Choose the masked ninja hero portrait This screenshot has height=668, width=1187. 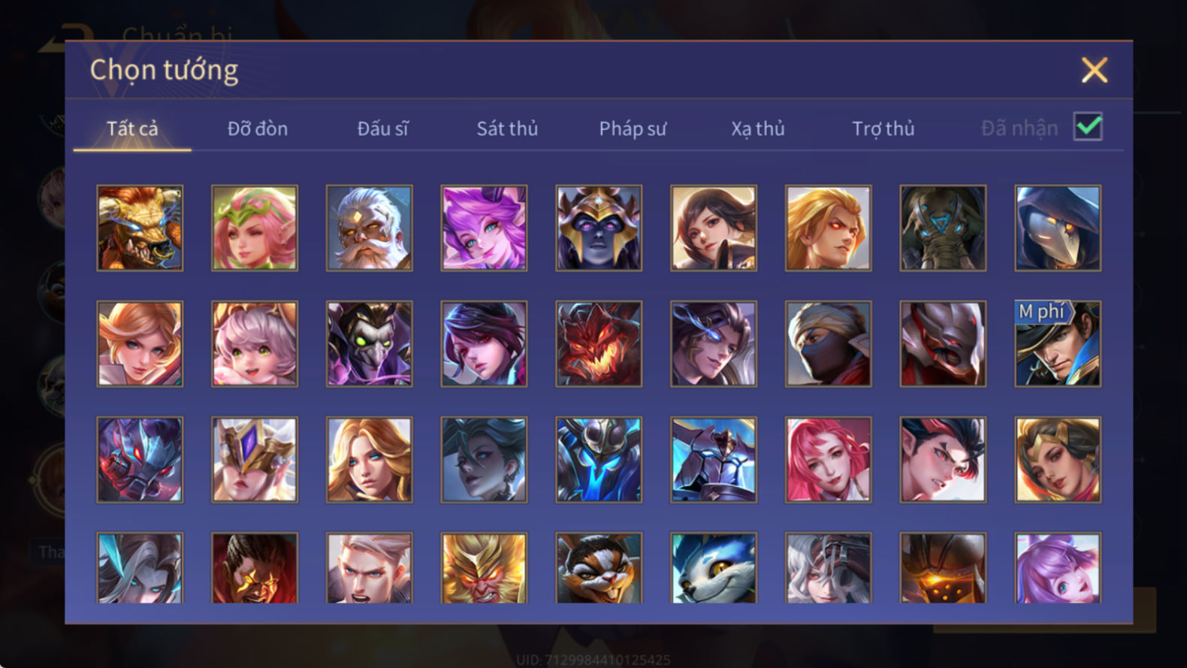[x=828, y=344]
